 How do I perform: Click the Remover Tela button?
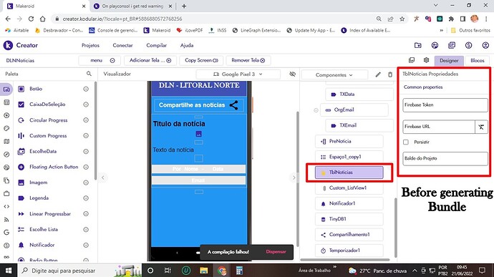click(248, 61)
